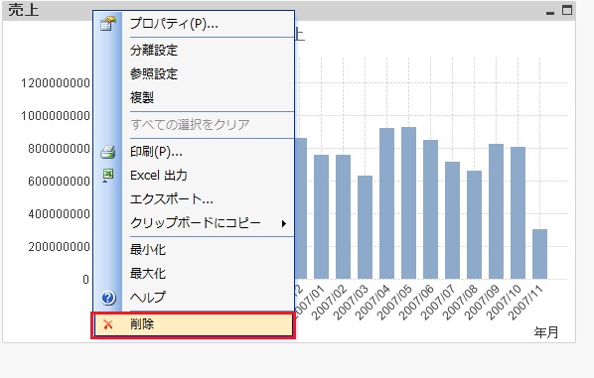Click the 1000000000 y-axis value
The image size is (594, 378).
point(56,116)
